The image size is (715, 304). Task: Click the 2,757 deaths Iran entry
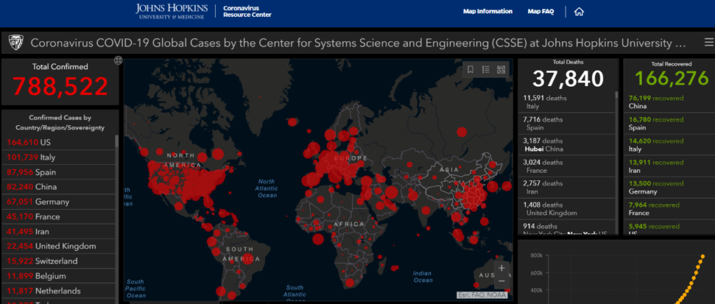click(566, 187)
